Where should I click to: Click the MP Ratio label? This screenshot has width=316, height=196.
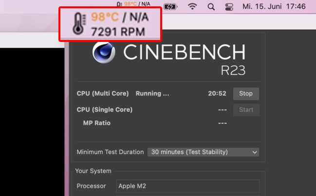point(97,123)
